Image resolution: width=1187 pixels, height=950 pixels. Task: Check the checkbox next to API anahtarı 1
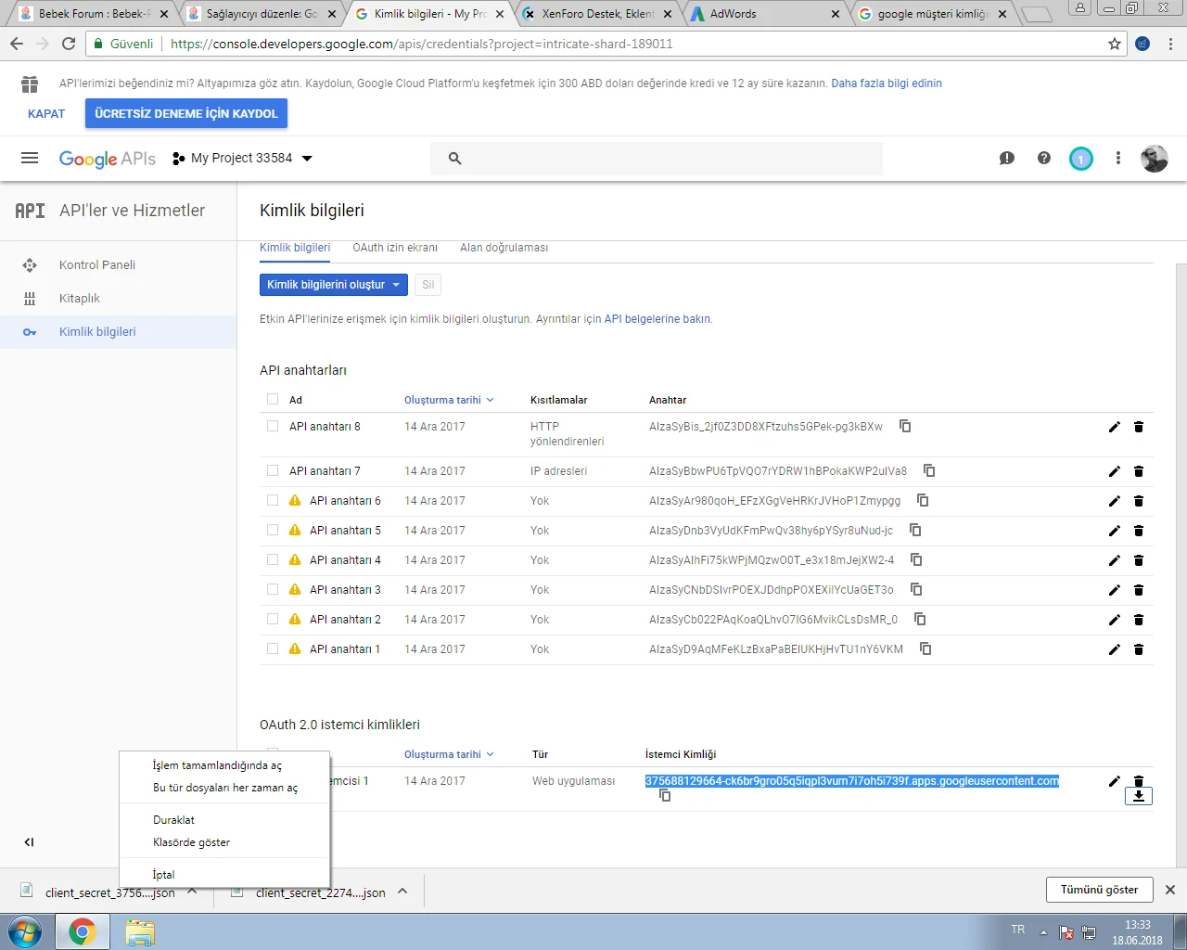tap(272, 648)
